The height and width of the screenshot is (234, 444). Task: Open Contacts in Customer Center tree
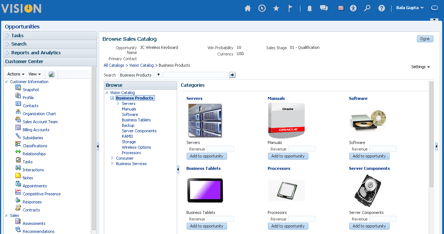[30, 106]
